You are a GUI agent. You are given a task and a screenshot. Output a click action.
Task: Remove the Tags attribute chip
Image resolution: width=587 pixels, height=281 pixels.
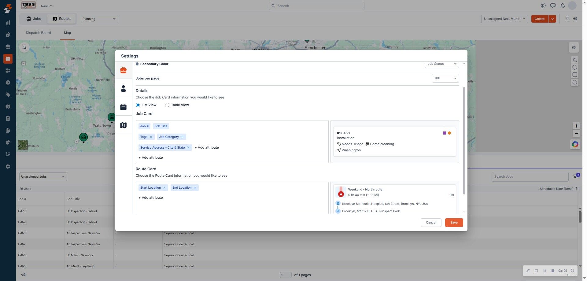[x=151, y=137]
